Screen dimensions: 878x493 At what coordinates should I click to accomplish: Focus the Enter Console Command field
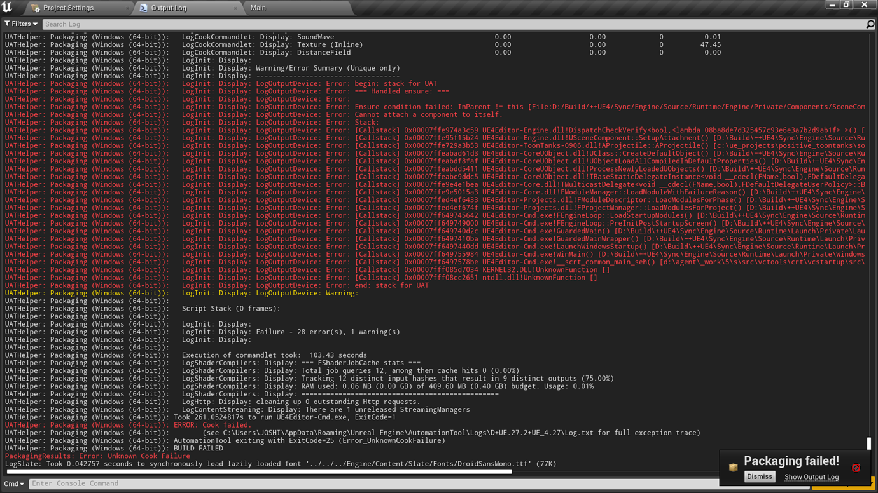point(419,483)
